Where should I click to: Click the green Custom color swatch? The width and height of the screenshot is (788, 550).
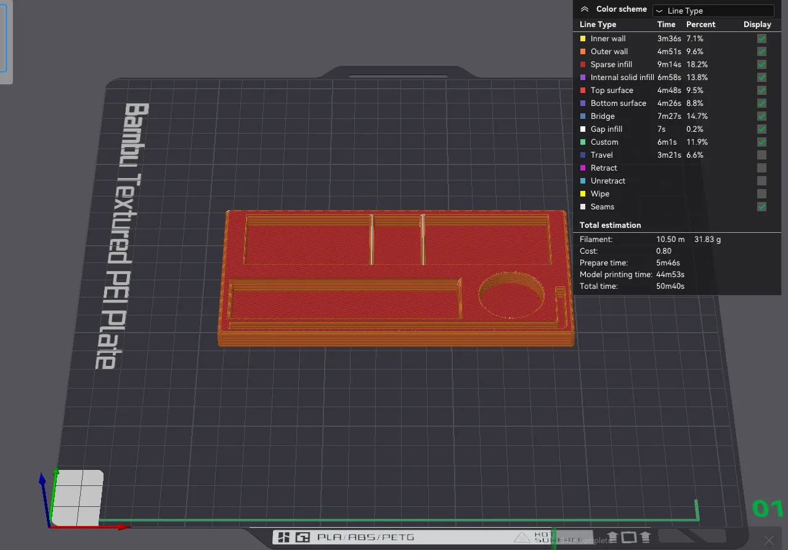(x=583, y=142)
